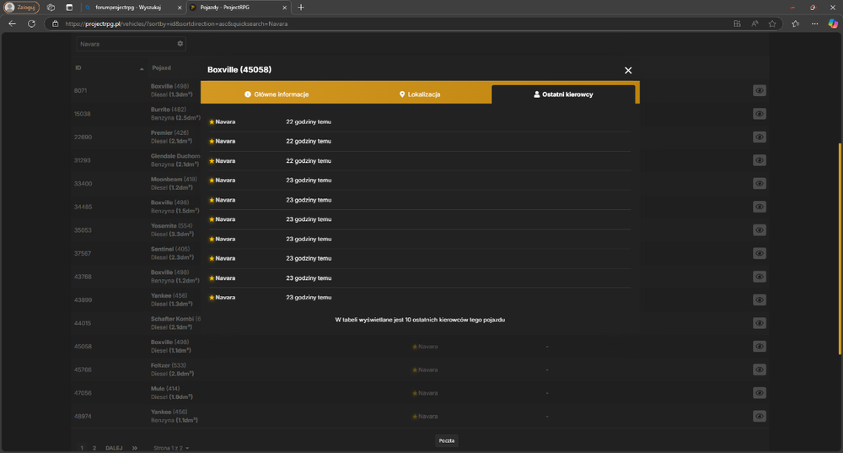Open split screen icon in address bar
The image size is (843, 453).
[x=737, y=24]
